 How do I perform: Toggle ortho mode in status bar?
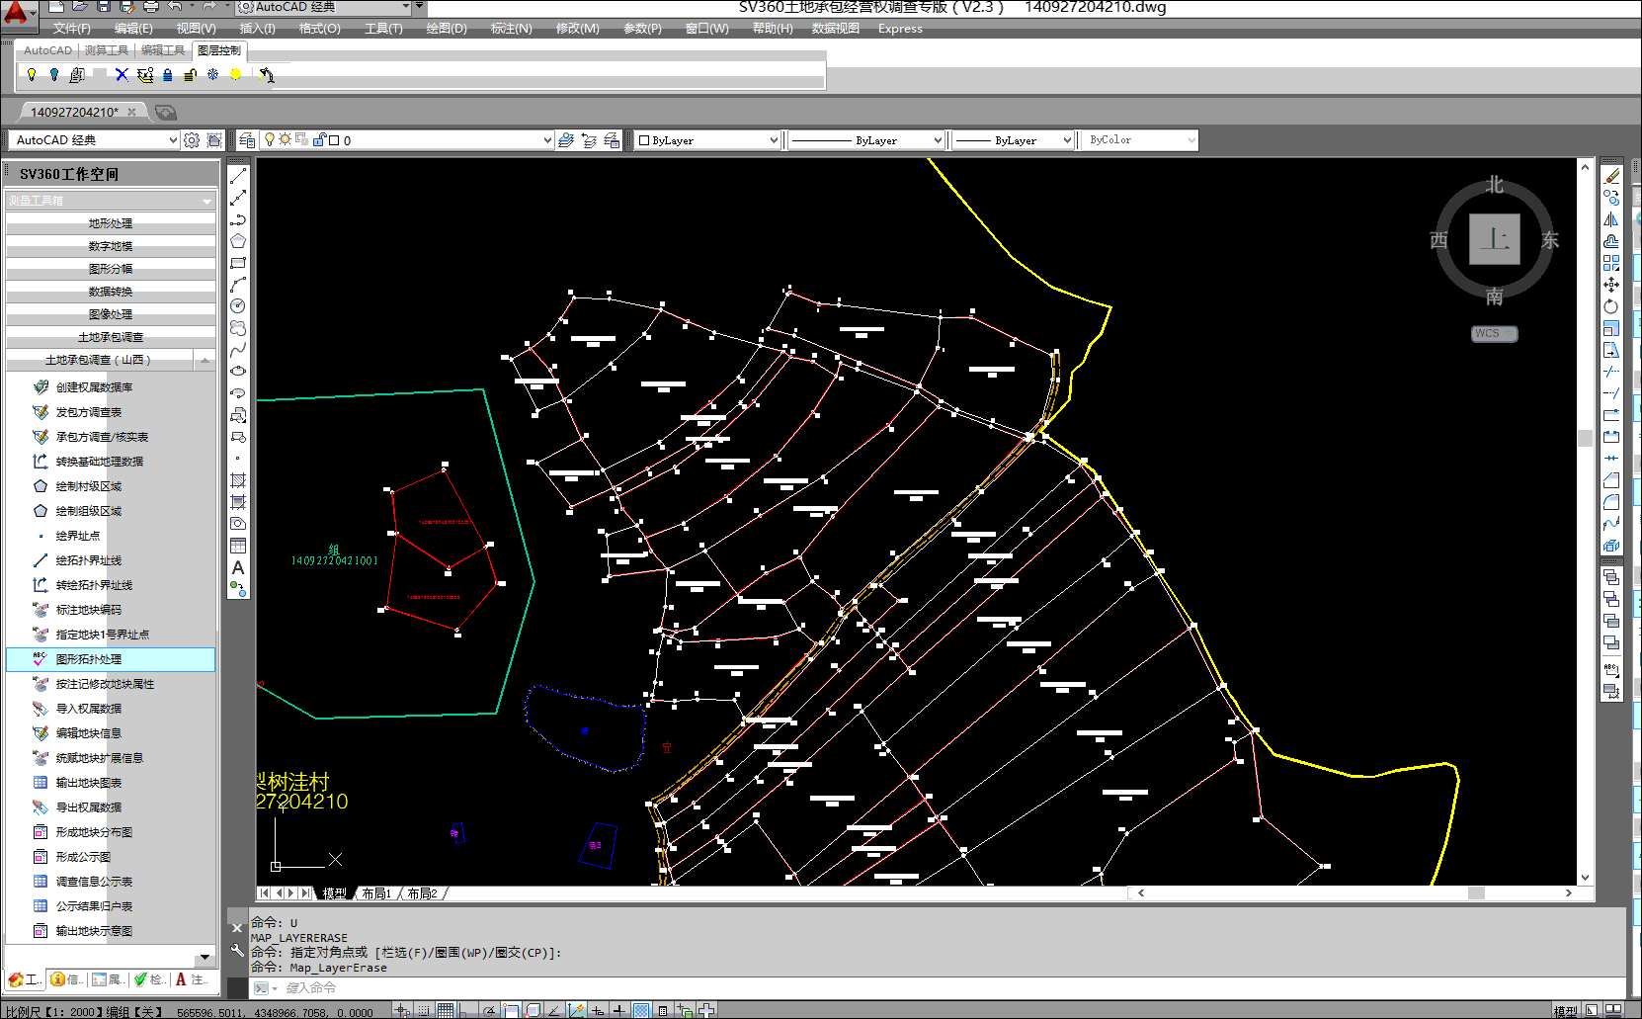click(x=467, y=1010)
